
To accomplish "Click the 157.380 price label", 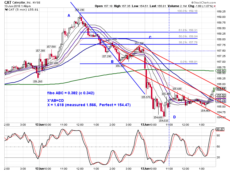I will pos(40,51).
